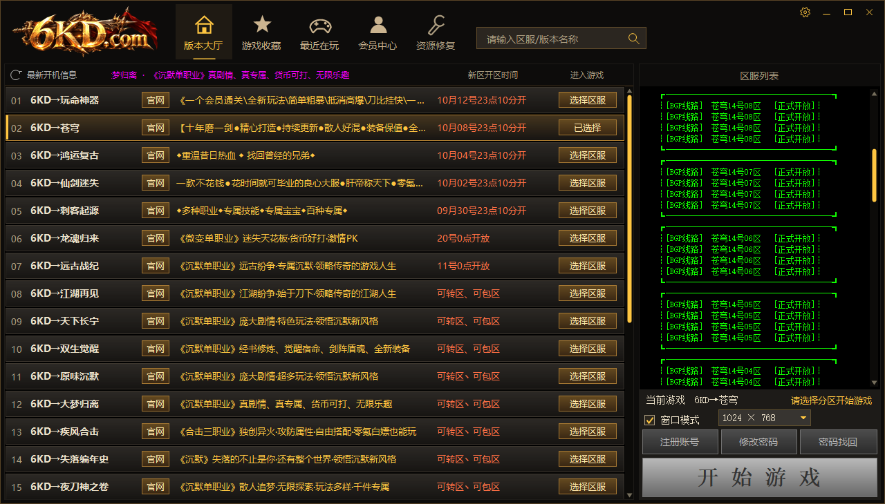Viewport: 885px width, 504px height.
Task: Open 官网 for 6KD→原味沉默
Action: [156, 376]
